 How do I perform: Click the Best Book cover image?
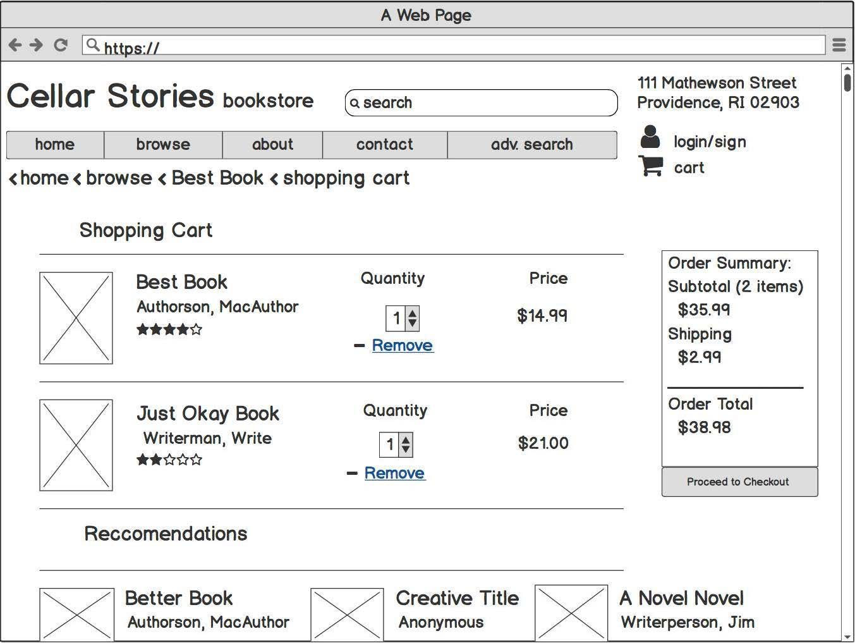click(76, 318)
